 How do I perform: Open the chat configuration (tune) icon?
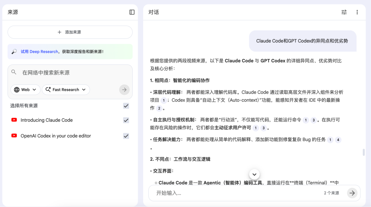click(x=344, y=12)
